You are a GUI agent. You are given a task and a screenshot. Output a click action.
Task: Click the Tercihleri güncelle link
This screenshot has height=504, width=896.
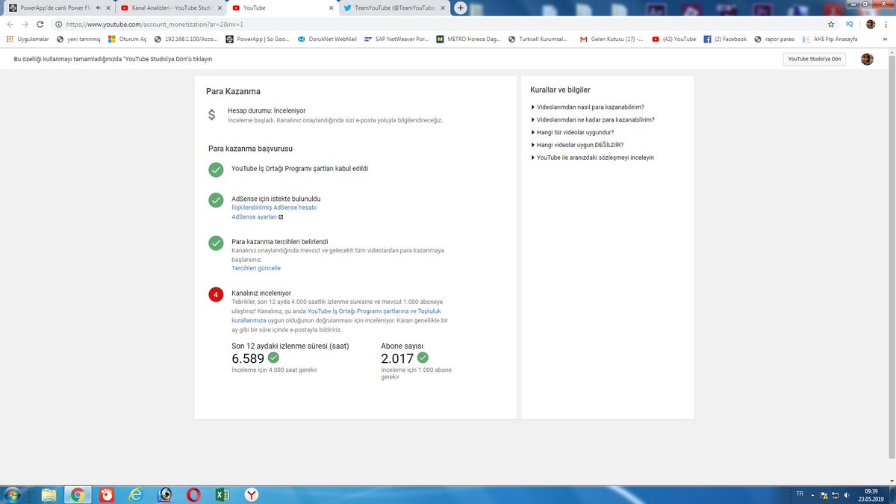[256, 268]
